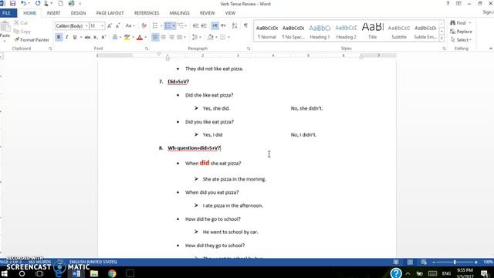Switch to the MAILINGS tab
The image size is (494, 278).
point(179,13)
